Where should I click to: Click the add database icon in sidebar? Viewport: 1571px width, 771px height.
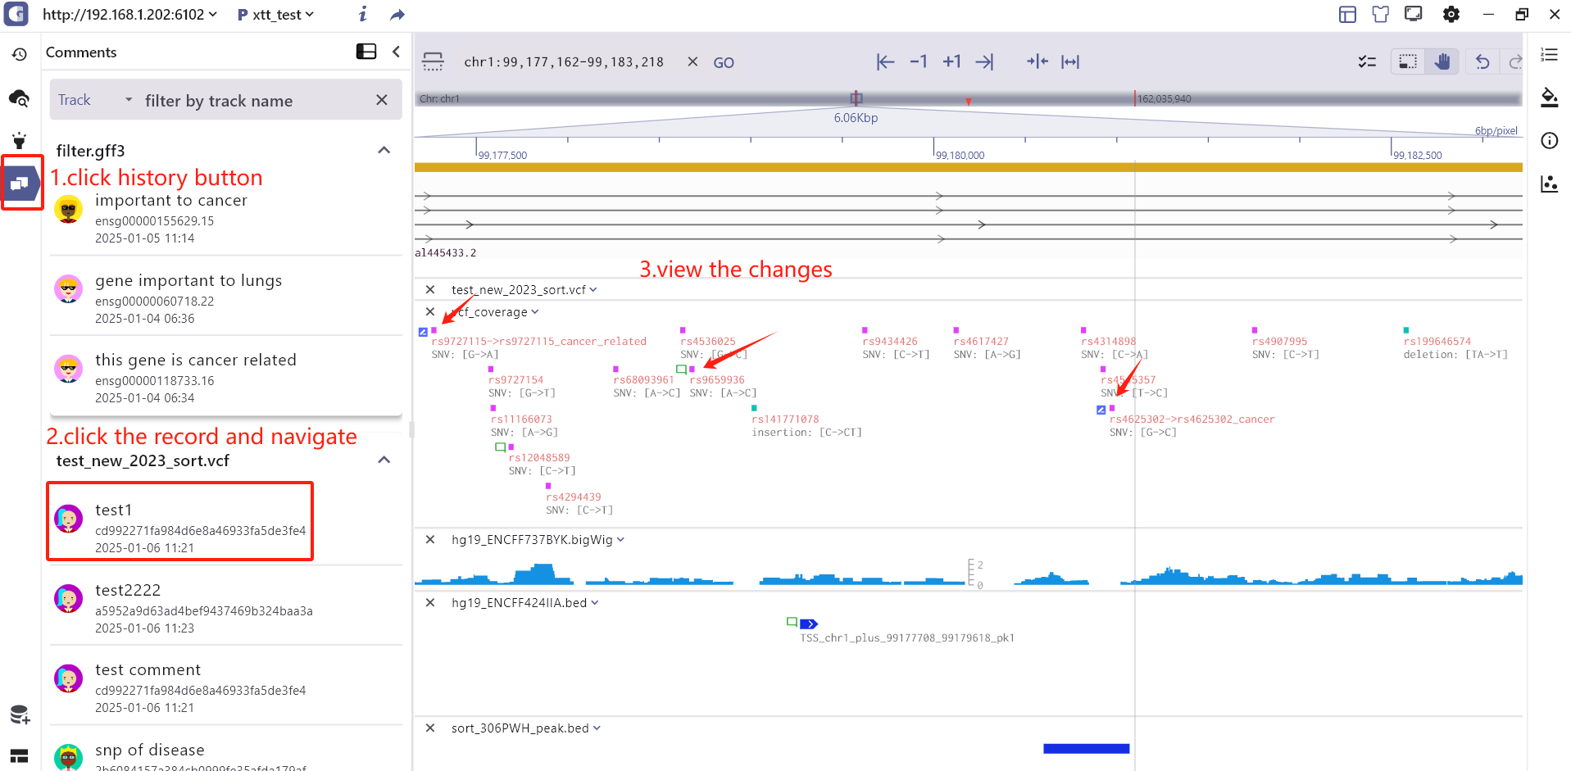pos(20,714)
